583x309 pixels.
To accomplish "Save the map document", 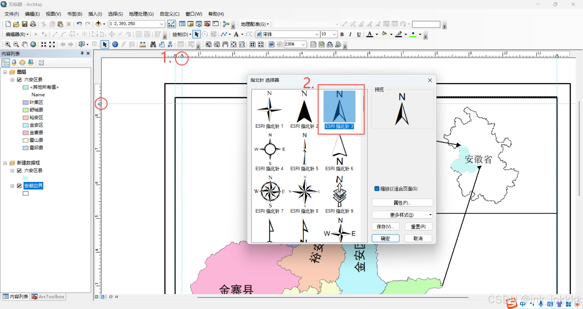I will 25,24.
